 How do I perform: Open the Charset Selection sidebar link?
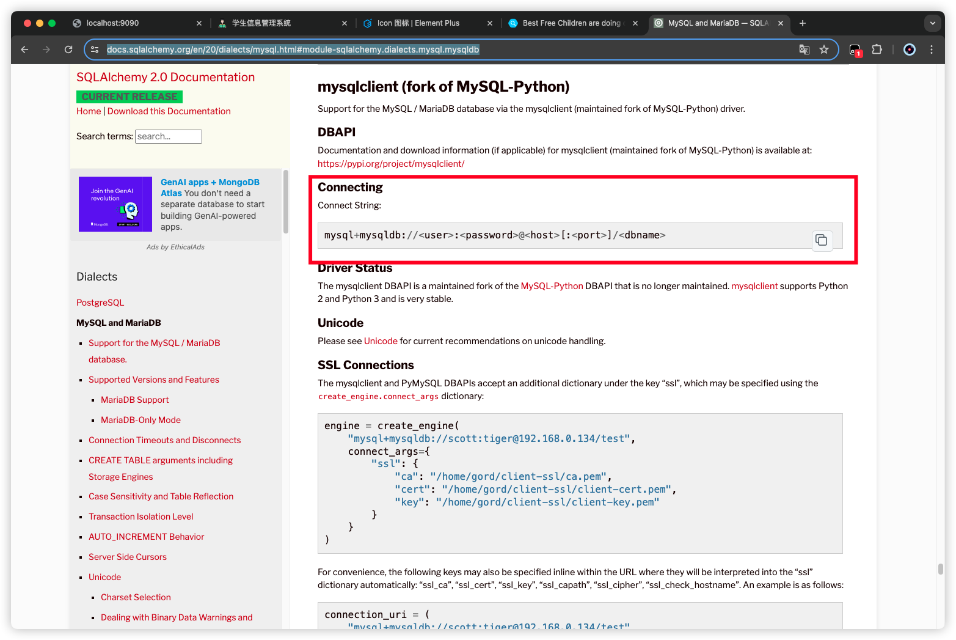pos(136,597)
